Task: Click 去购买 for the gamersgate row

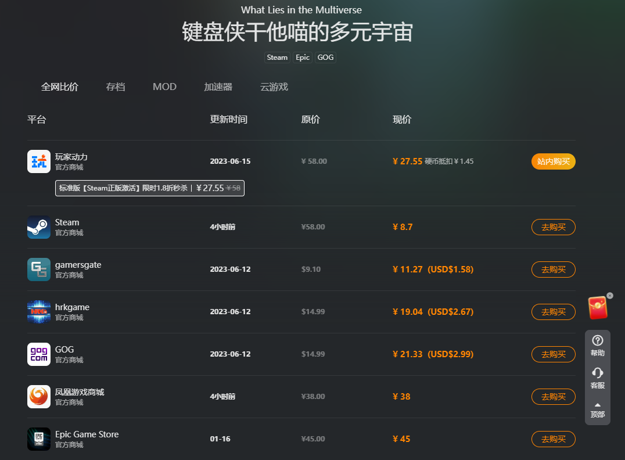Action: [x=553, y=269]
